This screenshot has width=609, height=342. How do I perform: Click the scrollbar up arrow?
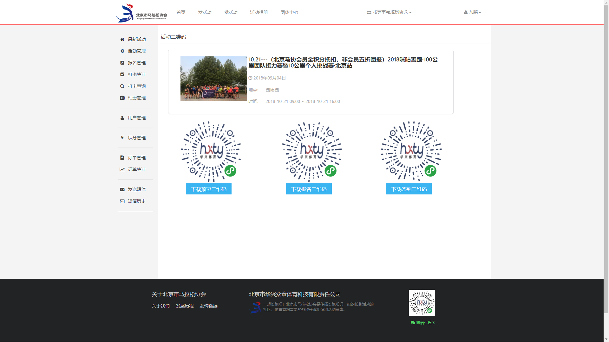tap(606, 3)
